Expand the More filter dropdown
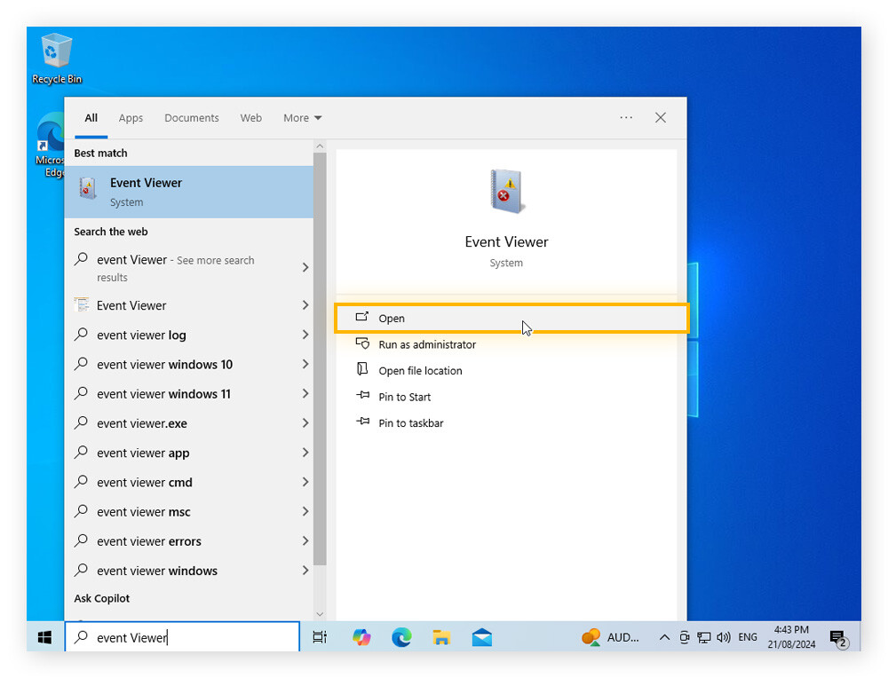 pyautogui.click(x=302, y=117)
